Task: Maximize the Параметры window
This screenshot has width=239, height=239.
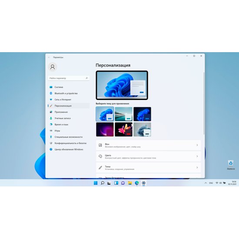Action: [x=194, y=56]
